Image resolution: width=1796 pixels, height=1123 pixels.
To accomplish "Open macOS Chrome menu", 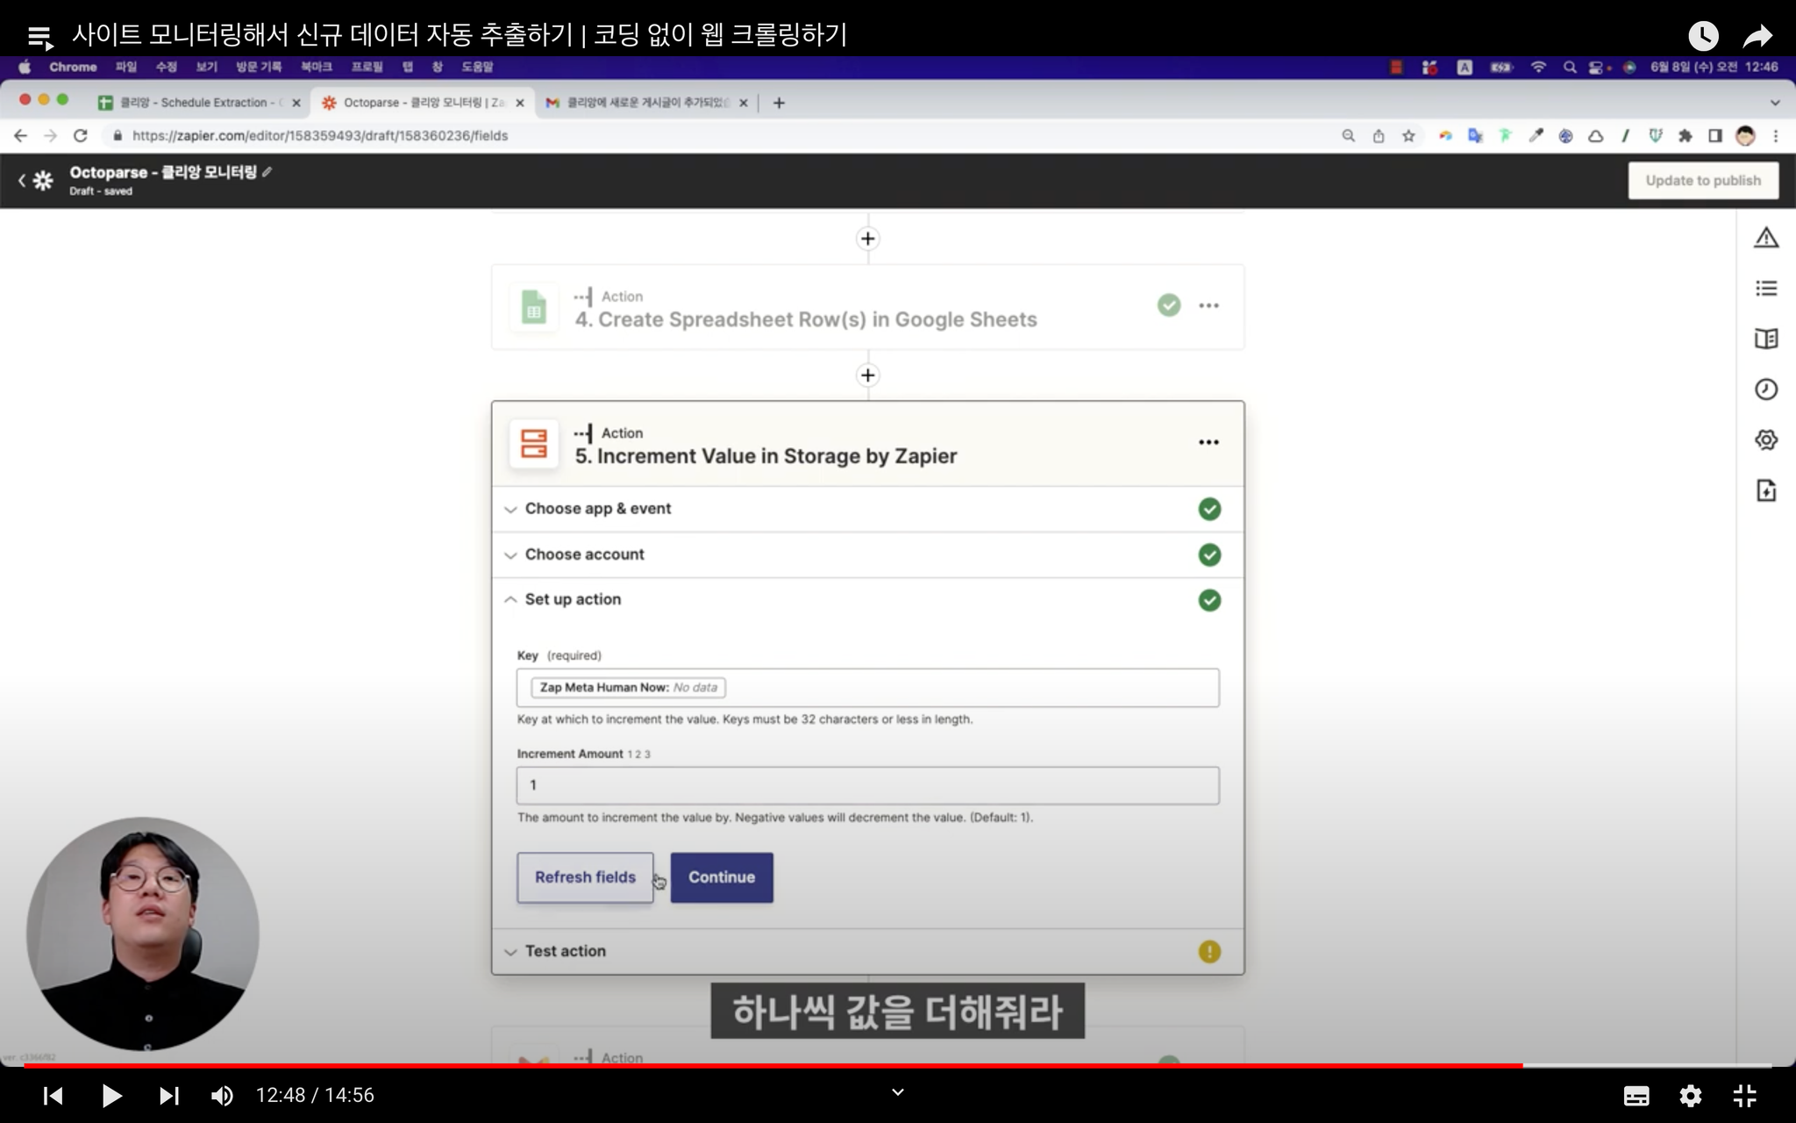I will (73, 68).
